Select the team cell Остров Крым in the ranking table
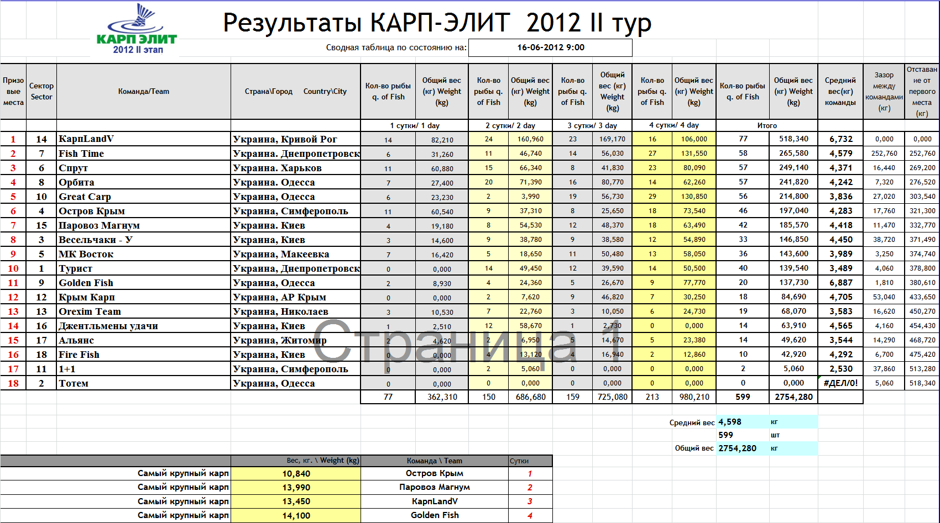 pos(144,211)
